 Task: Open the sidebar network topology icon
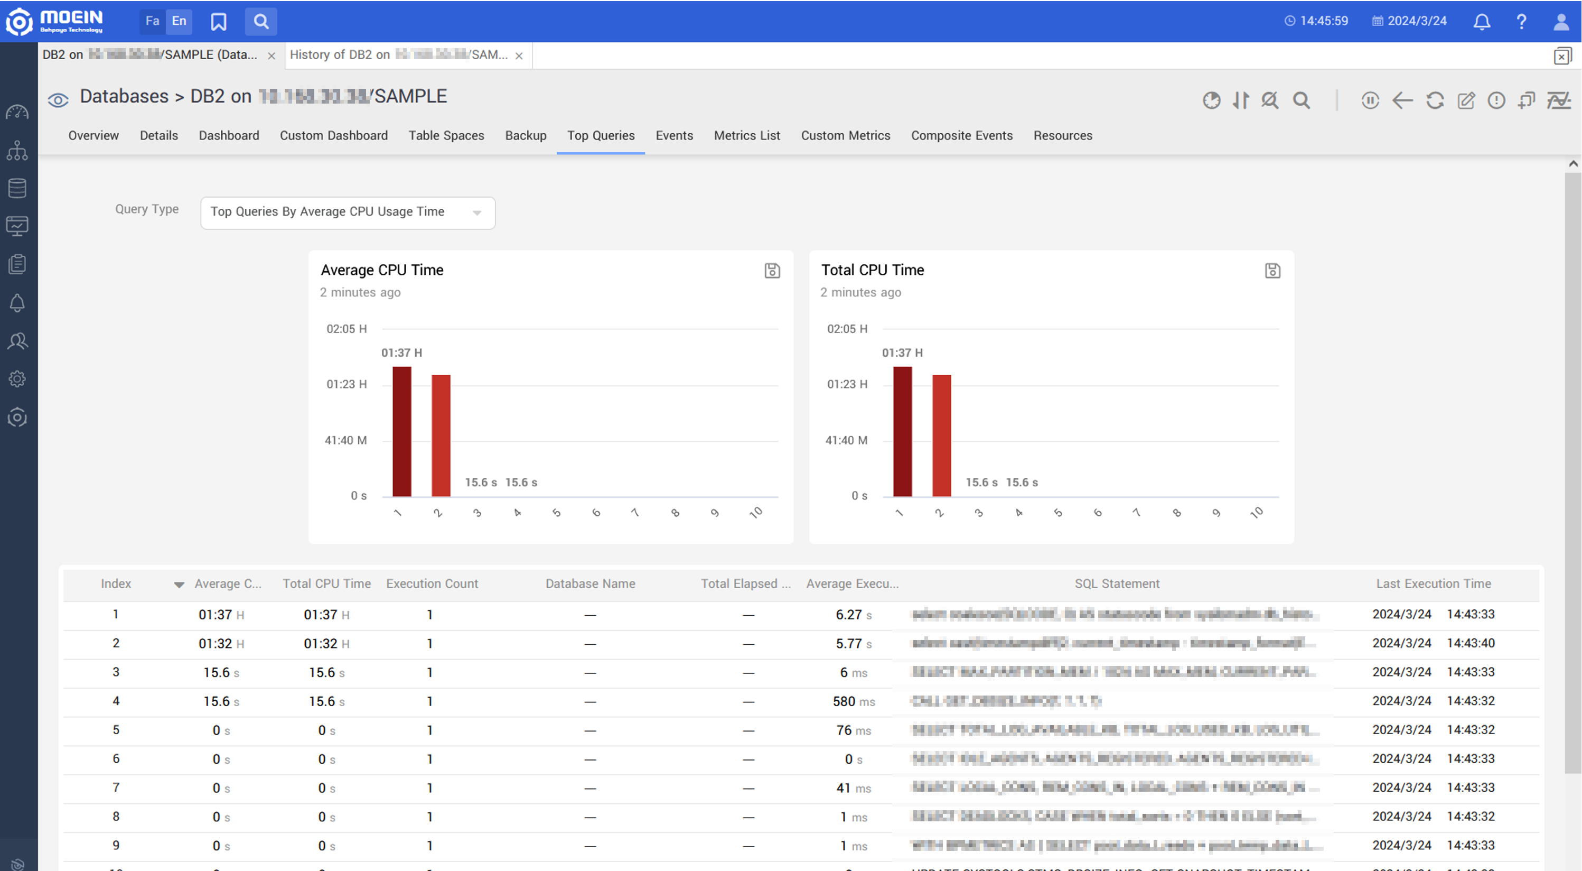click(17, 151)
